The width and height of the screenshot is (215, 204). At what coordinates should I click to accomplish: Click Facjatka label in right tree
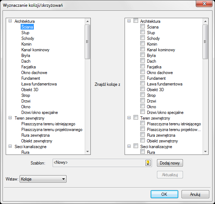(x=154, y=67)
